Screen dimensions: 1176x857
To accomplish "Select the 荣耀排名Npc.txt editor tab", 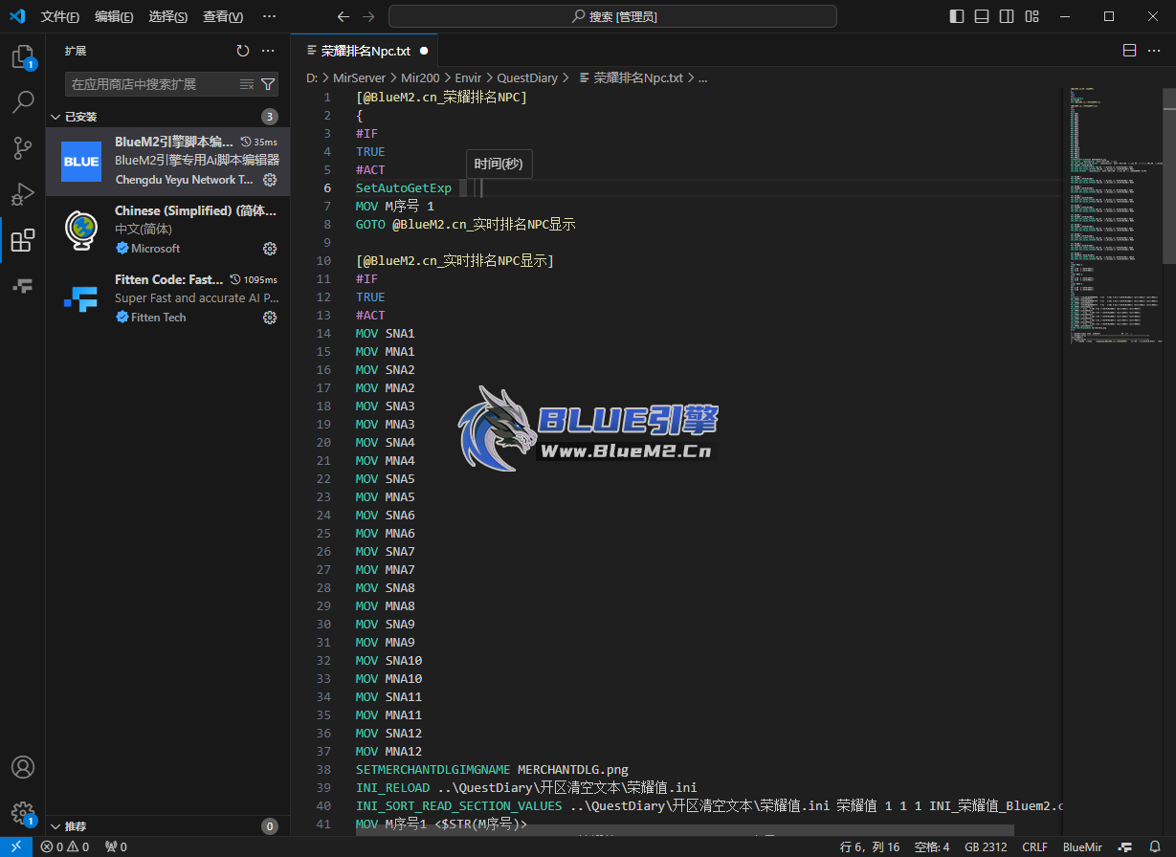I will tap(366, 51).
